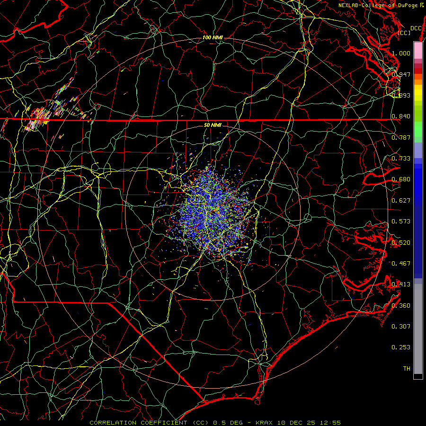Select the 0.733 scale value

[x=401, y=159]
